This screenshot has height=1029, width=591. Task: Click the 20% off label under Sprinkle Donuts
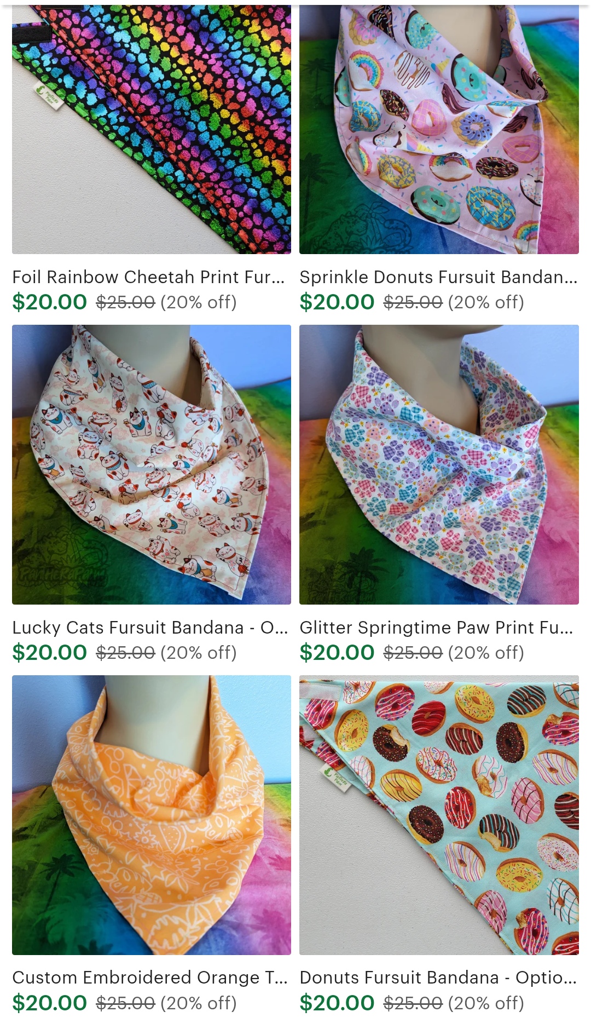(x=486, y=302)
